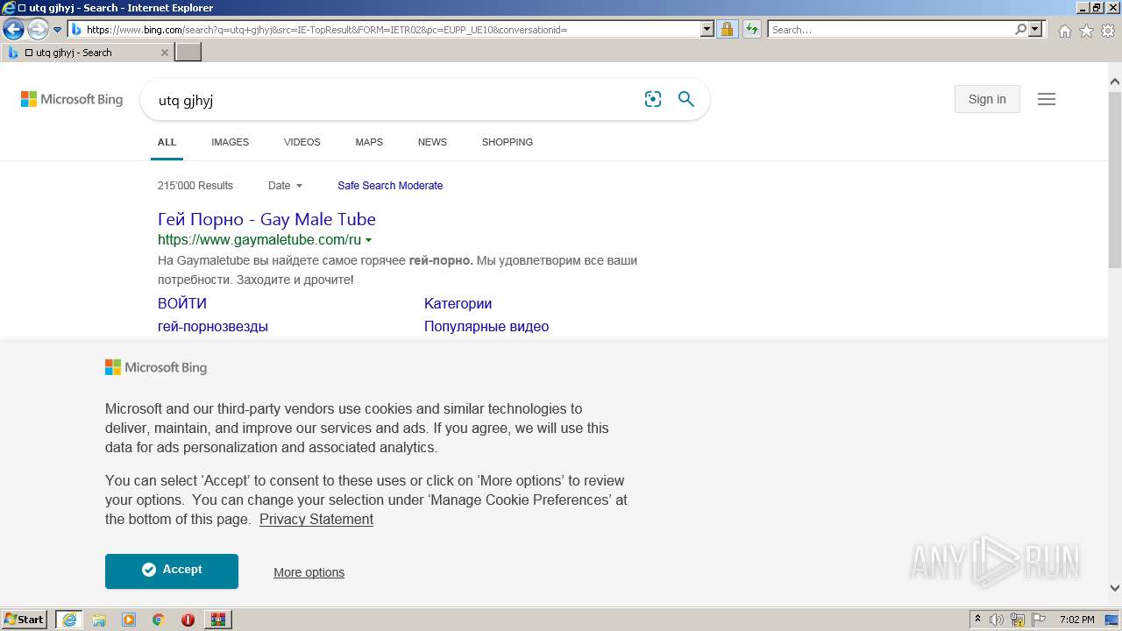Switch to the MAPS tab

pyautogui.click(x=369, y=142)
